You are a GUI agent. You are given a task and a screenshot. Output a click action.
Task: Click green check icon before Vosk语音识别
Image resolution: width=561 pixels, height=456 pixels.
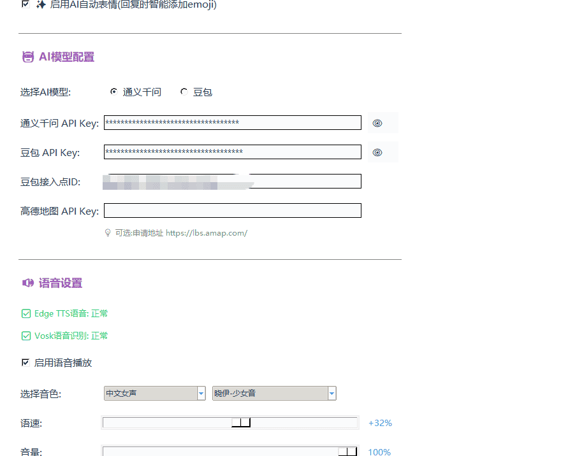(26, 336)
